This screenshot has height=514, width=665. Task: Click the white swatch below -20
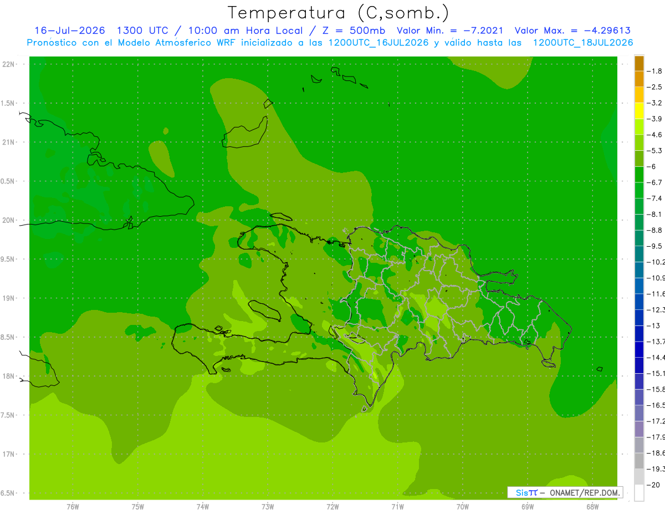coord(639,493)
